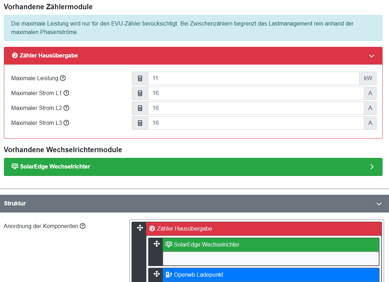Click the kW unit label of Maximale Leistung
Screen dimensions: 389x282
point(368,78)
